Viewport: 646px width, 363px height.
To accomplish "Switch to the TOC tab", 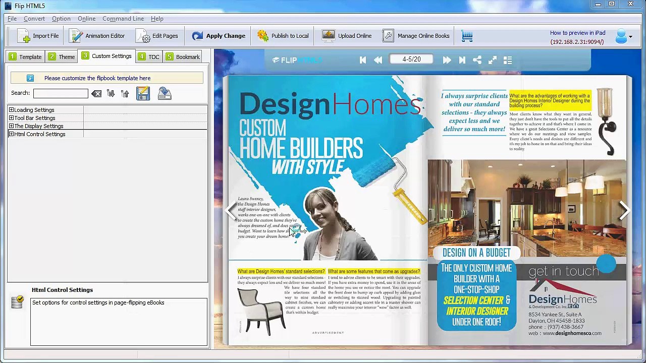I will [149, 56].
